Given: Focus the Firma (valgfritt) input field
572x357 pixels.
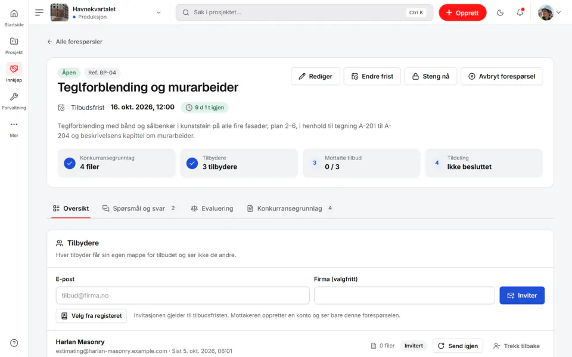Looking at the screenshot, I should click(x=404, y=296).
